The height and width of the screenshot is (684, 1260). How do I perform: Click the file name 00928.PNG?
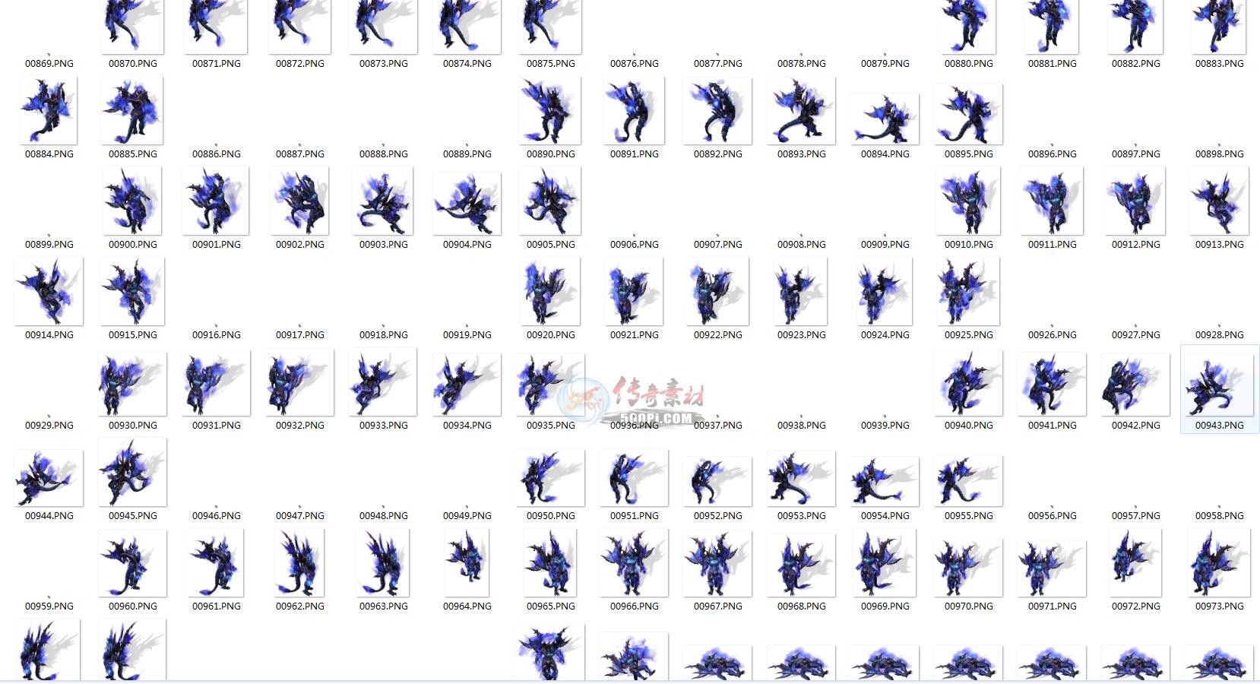pos(1220,335)
